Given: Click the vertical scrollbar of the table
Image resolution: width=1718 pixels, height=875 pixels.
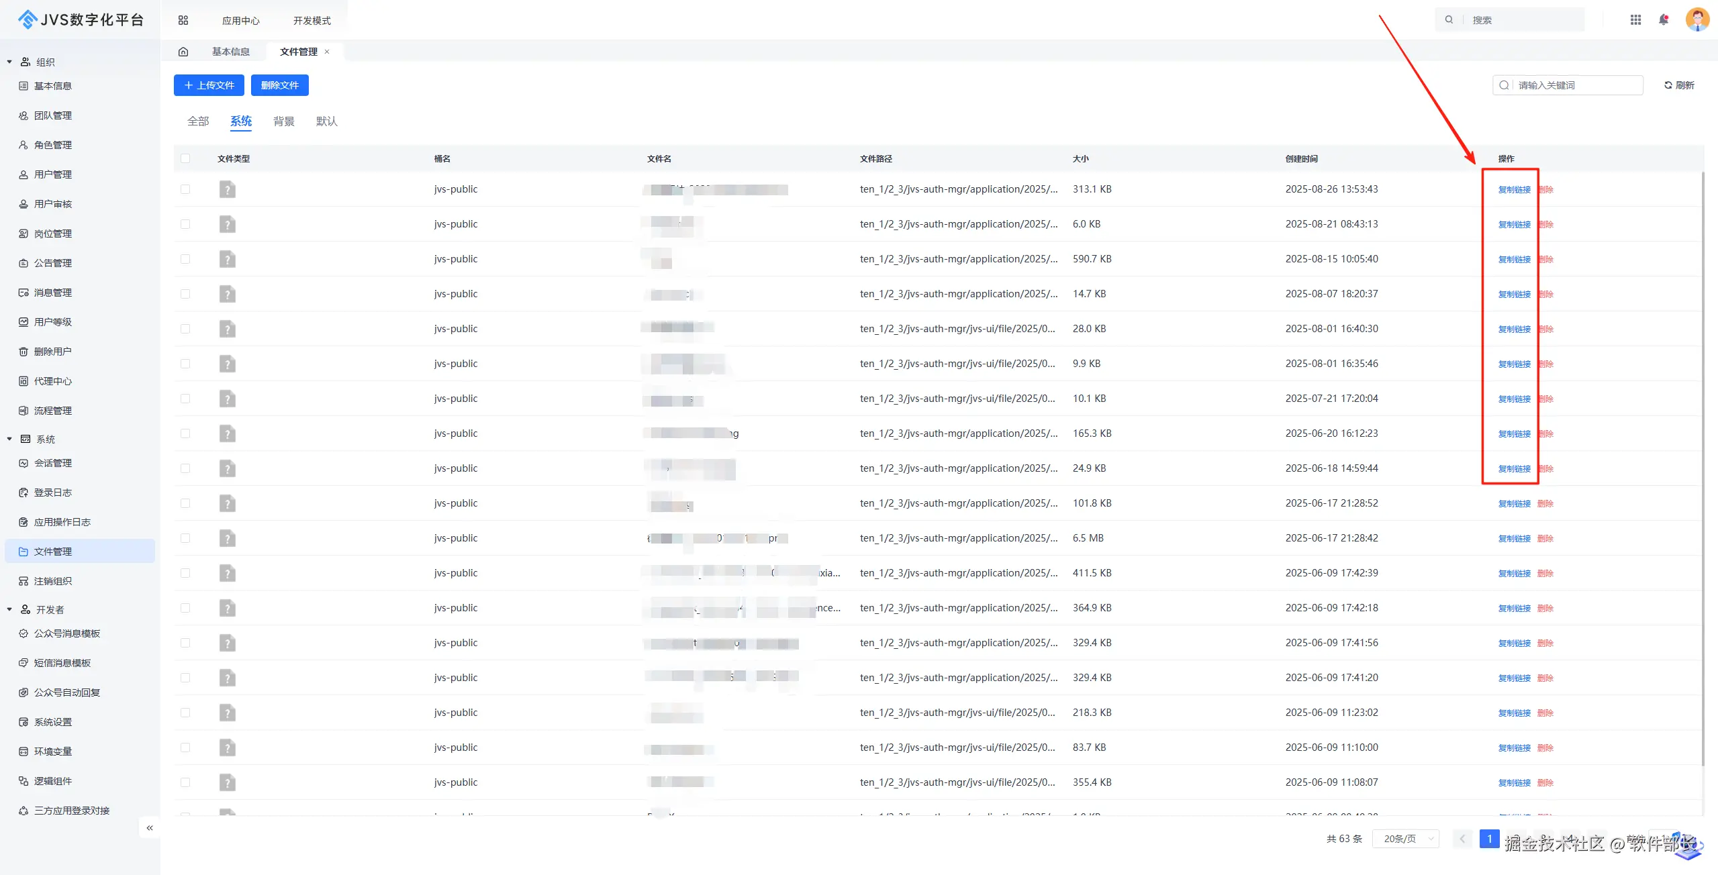Looking at the screenshot, I should coord(1703,470).
